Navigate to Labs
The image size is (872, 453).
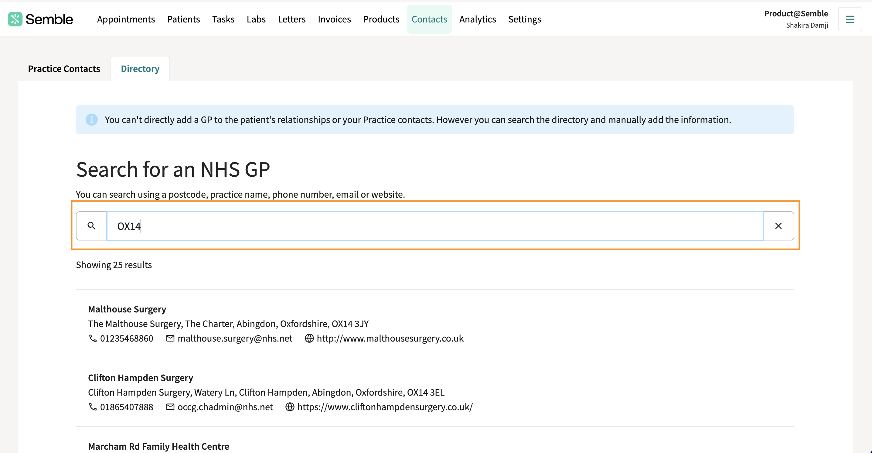(256, 19)
